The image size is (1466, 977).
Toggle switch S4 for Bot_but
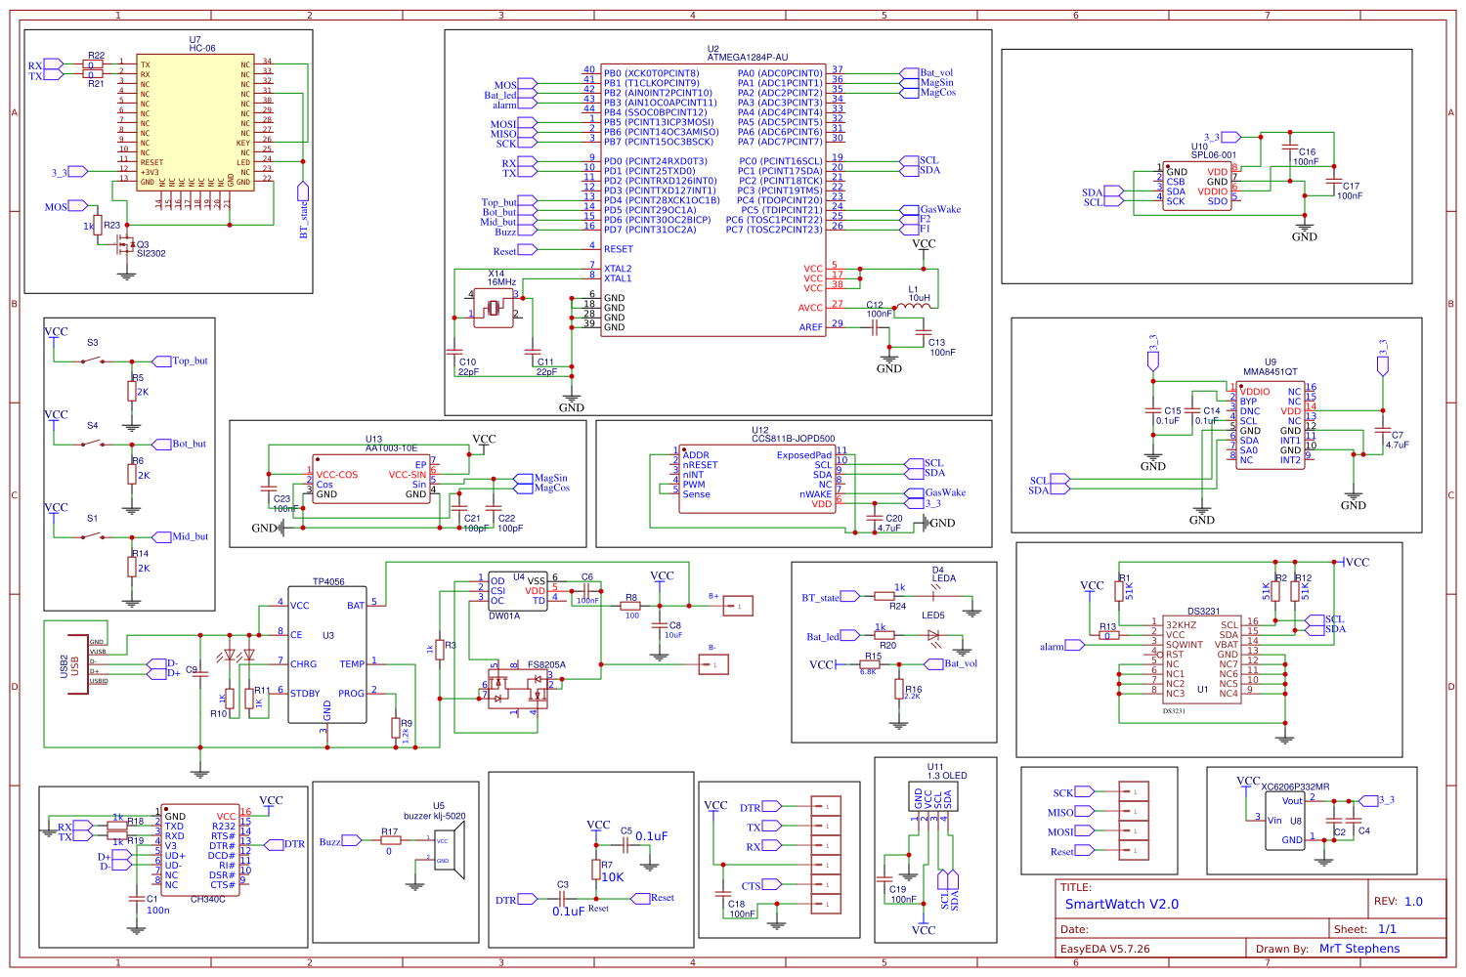coord(93,442)
